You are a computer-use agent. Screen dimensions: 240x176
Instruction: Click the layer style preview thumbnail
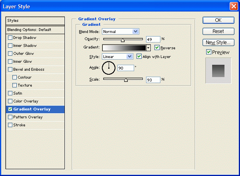click(x=218, y=70)
